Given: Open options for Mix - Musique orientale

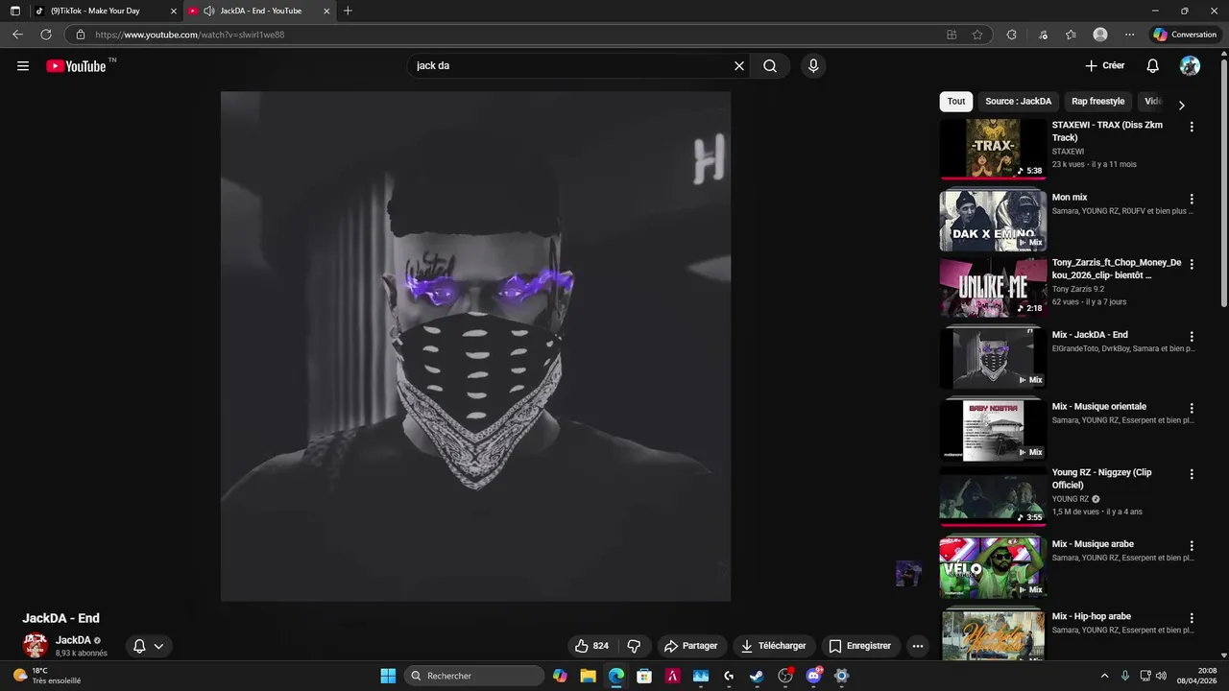Looking at the screenshot, I should tap(1192, 409).
